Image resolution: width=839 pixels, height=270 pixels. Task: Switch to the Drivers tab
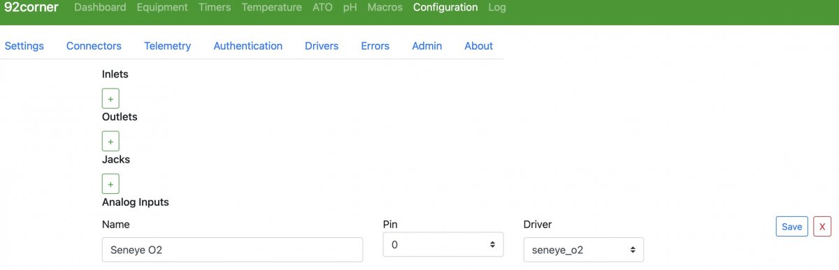coord(322,46)
